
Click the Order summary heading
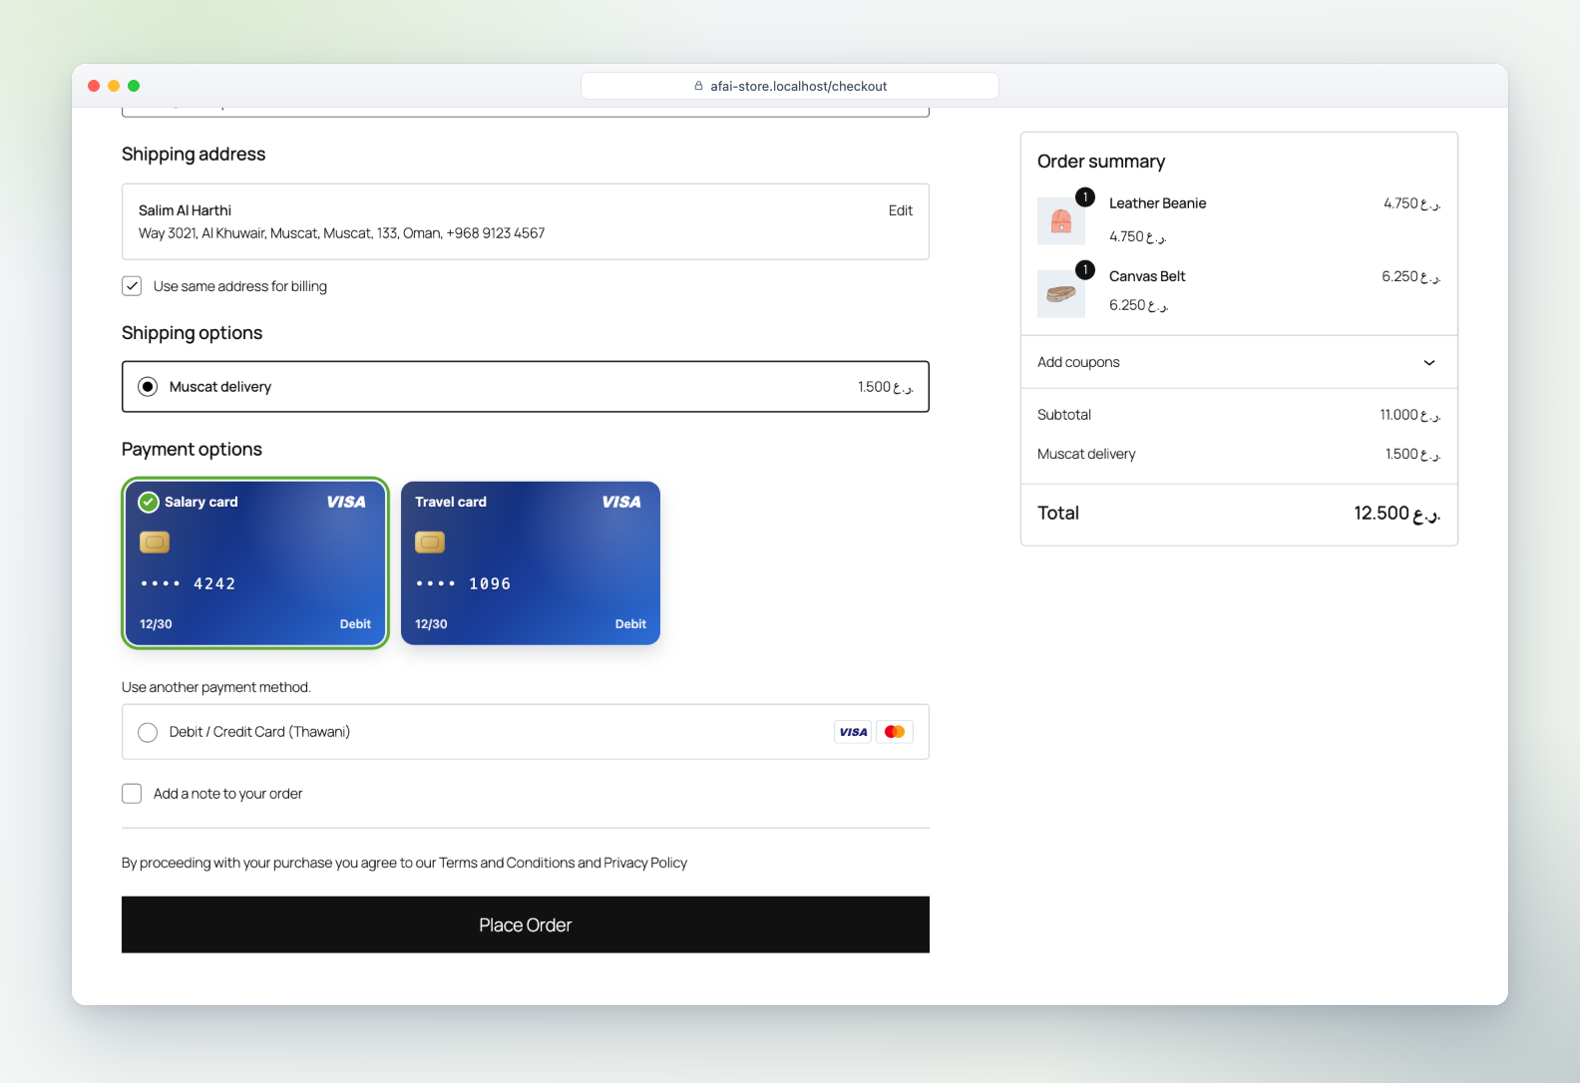[1101, 162]
